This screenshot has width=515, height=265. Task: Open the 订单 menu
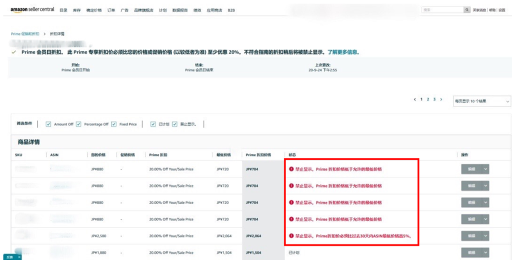coord(111,10)
